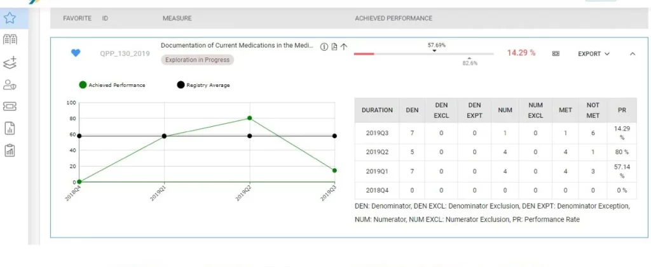Select the 2019Q1 duration cell

377,171
